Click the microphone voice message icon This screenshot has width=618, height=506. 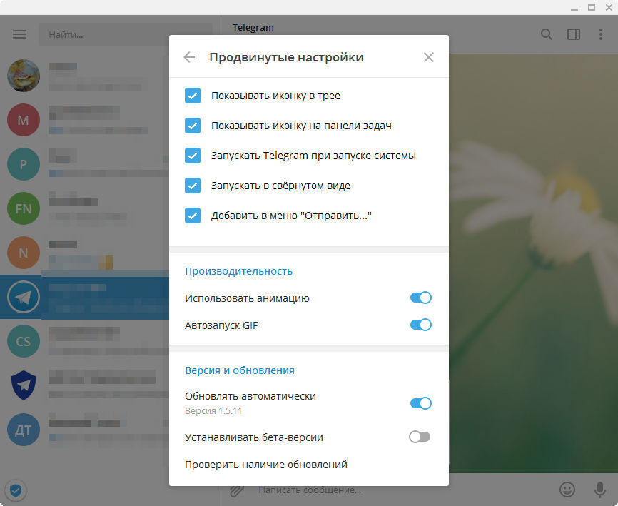point(600,490)
